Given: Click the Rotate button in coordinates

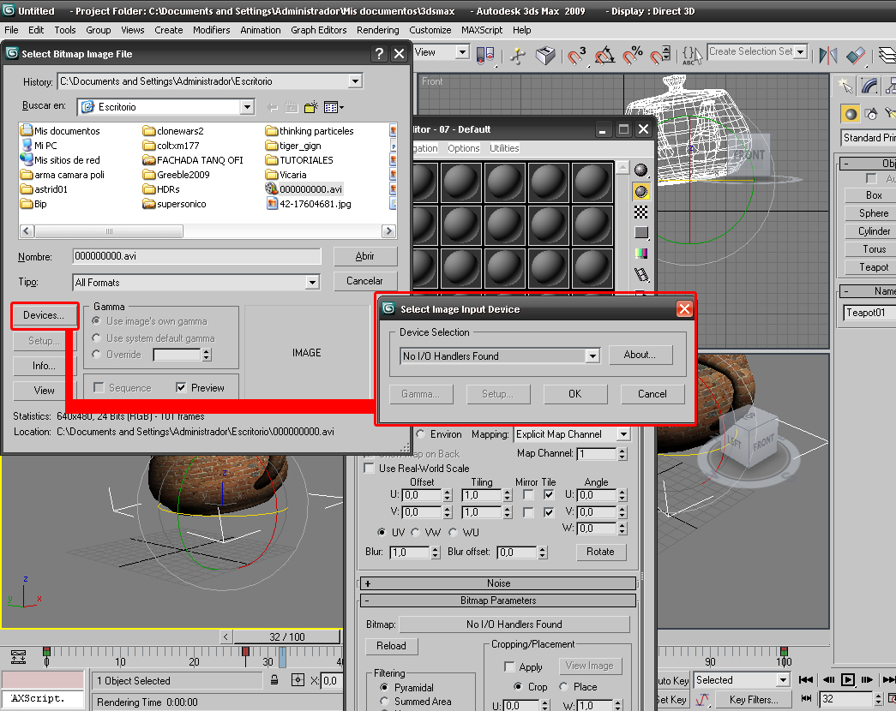Looking at the screenshot, I should (600, 552).
